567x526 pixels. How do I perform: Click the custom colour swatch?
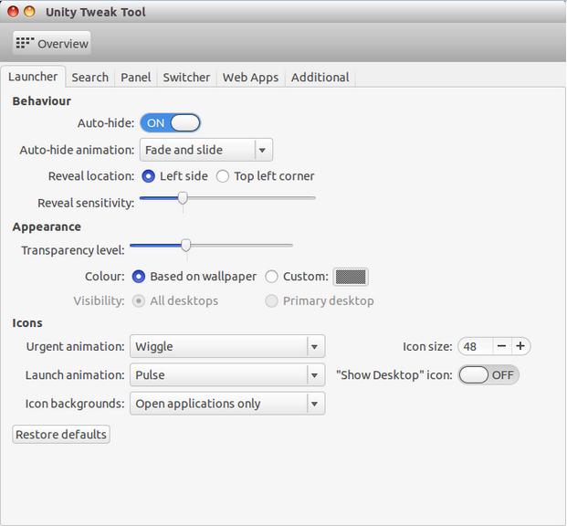tap(351, 276)
